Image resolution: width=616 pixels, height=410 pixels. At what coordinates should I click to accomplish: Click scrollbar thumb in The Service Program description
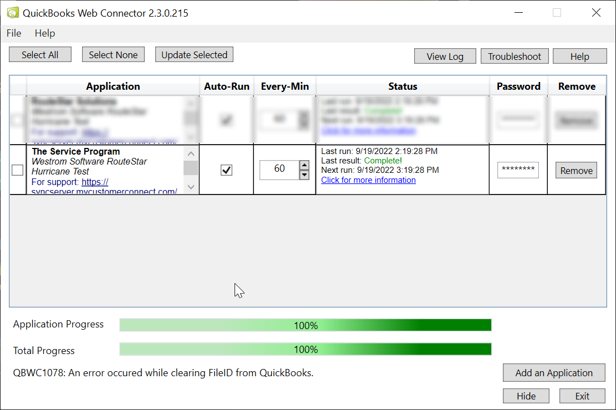[191, 168]
